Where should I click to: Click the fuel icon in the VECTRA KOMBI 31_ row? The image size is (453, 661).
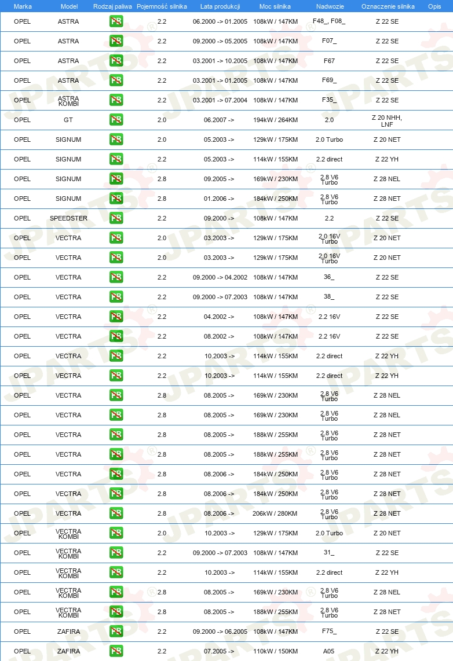point(116,552)
